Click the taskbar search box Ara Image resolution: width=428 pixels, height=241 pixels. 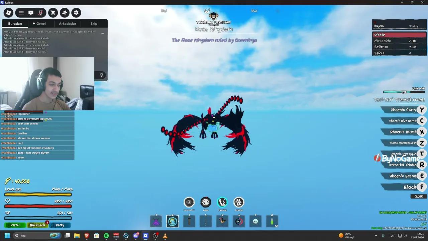37,236
